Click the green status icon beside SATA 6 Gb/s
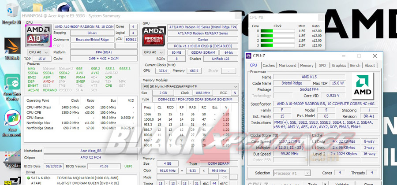The width and height of the screenshot is (397, 185). point(28,178)
